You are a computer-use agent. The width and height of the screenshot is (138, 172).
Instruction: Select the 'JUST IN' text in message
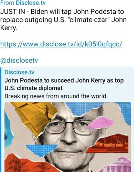pyautogui.click(x=12, y=12)
